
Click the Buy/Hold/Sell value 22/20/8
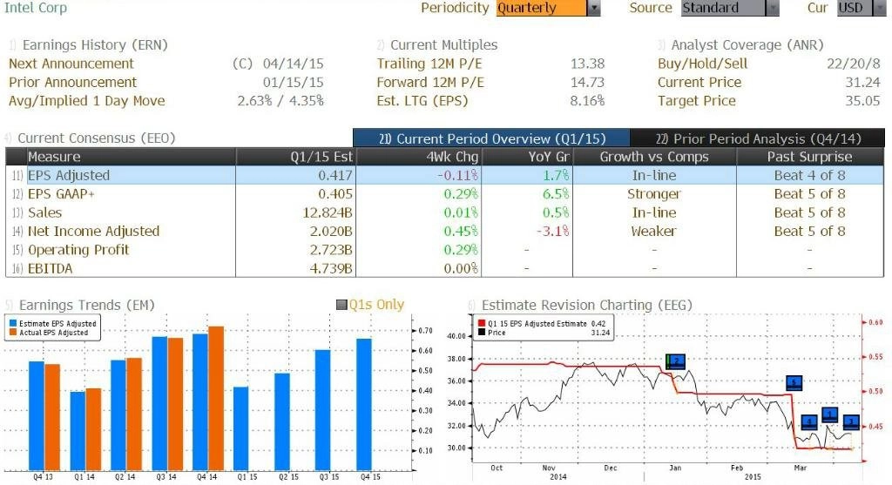tap(854, 64)
